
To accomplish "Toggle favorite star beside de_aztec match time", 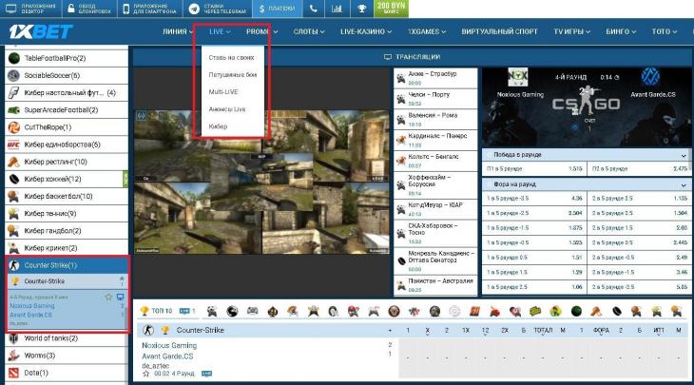I will coord(145,374).
